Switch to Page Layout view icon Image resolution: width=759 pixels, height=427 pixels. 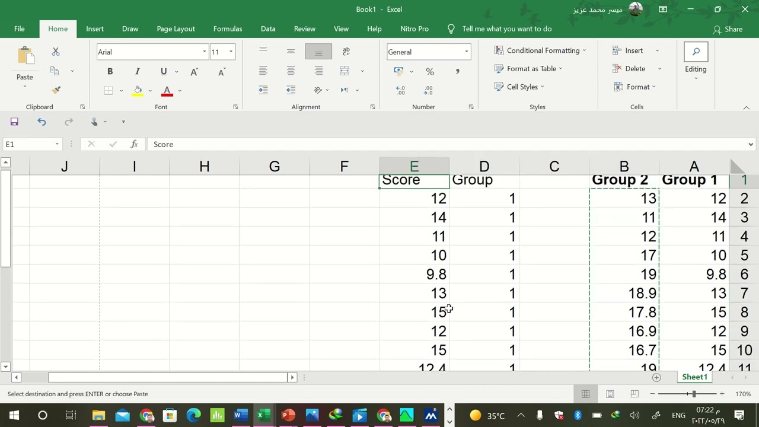(x=610, y=394)
